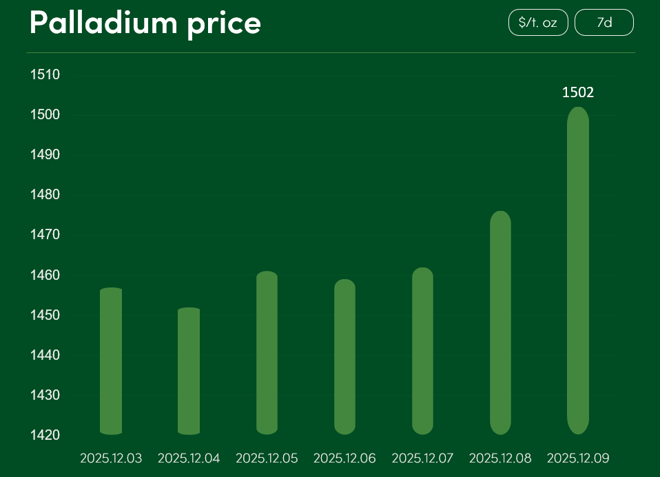Click the 1502 data label
The height and width of the screenshot is (477, 660).
[x=578, y=92]
